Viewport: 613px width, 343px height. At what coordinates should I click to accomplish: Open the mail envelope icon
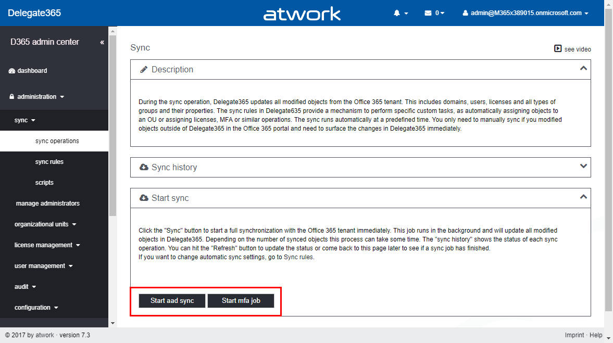(x=428, y=13)
